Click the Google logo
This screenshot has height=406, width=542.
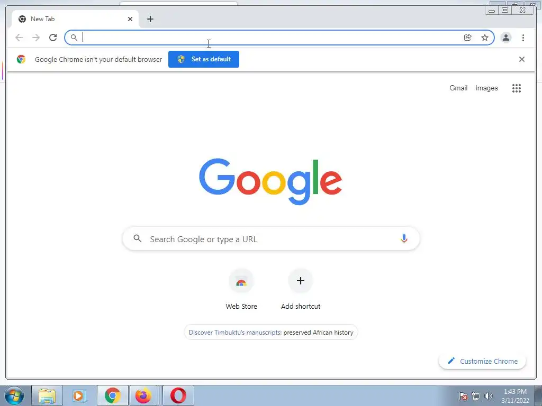[270, 181]
